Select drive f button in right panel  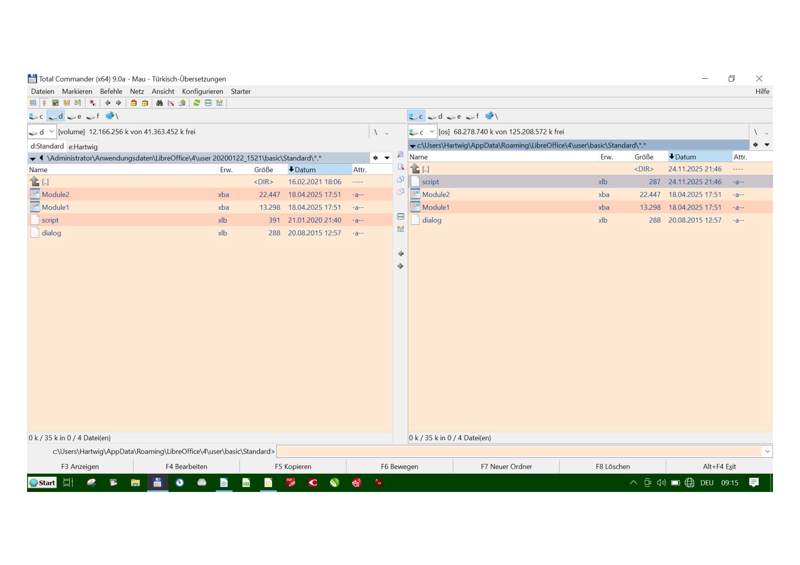473,116
